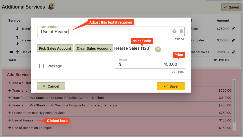Click the Amount column header

[x=223, y=21]
